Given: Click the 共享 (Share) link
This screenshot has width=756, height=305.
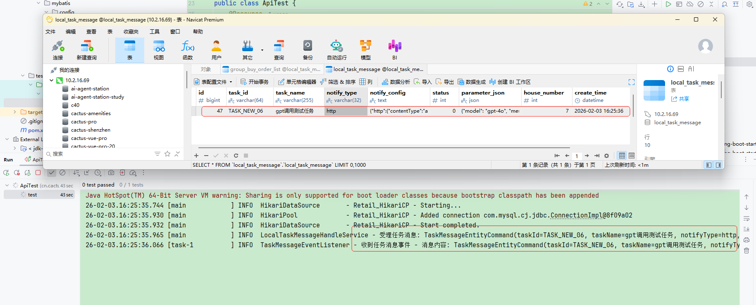Looking at the screenshot, I should pyautogui.click(x=680, y=99).
